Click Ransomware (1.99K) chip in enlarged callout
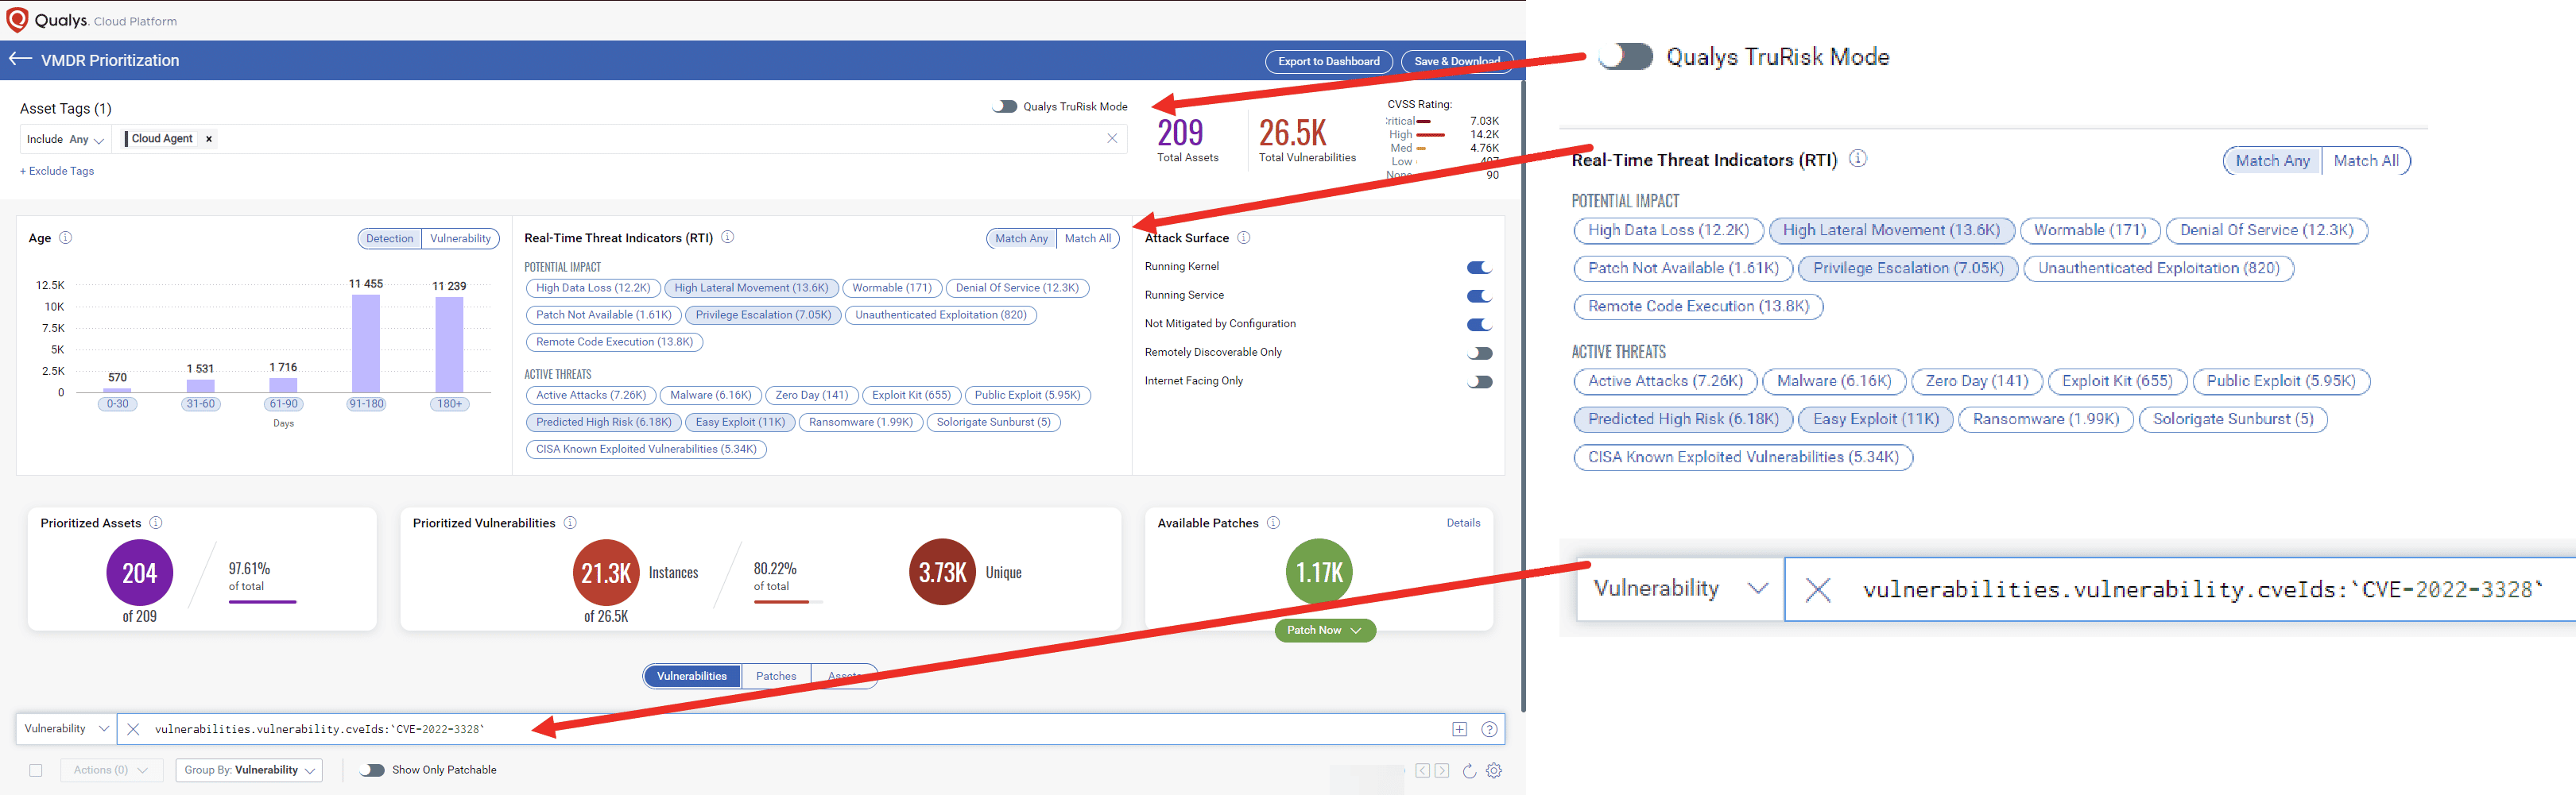This screenshot has height=795, width=2576. pos(2045,419)
